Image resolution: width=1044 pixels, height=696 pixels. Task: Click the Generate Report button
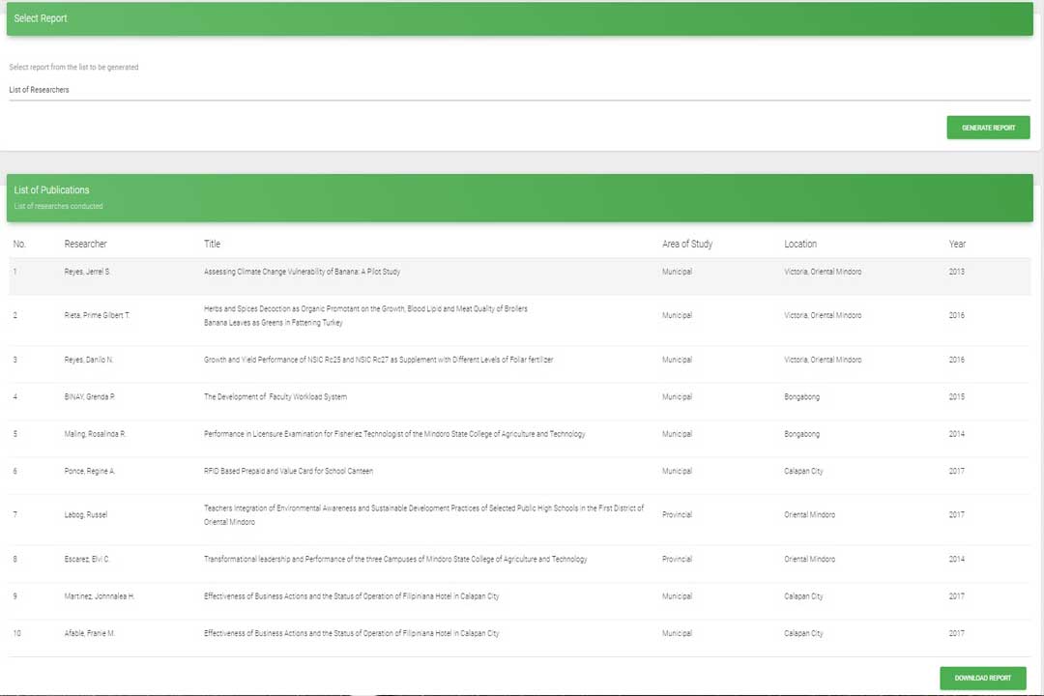[x=988, y=128]
